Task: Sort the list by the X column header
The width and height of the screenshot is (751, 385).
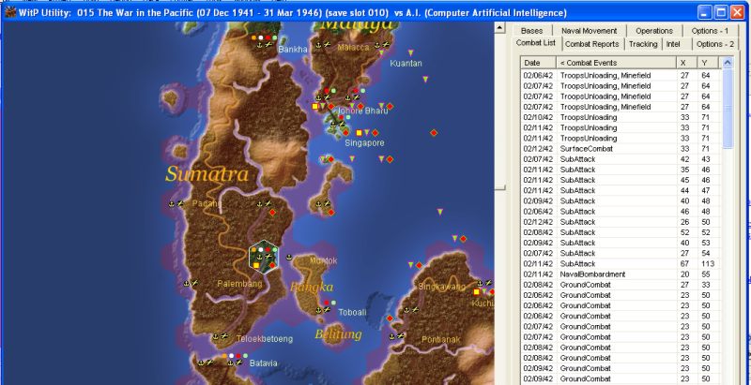Action: coord(687,63)
